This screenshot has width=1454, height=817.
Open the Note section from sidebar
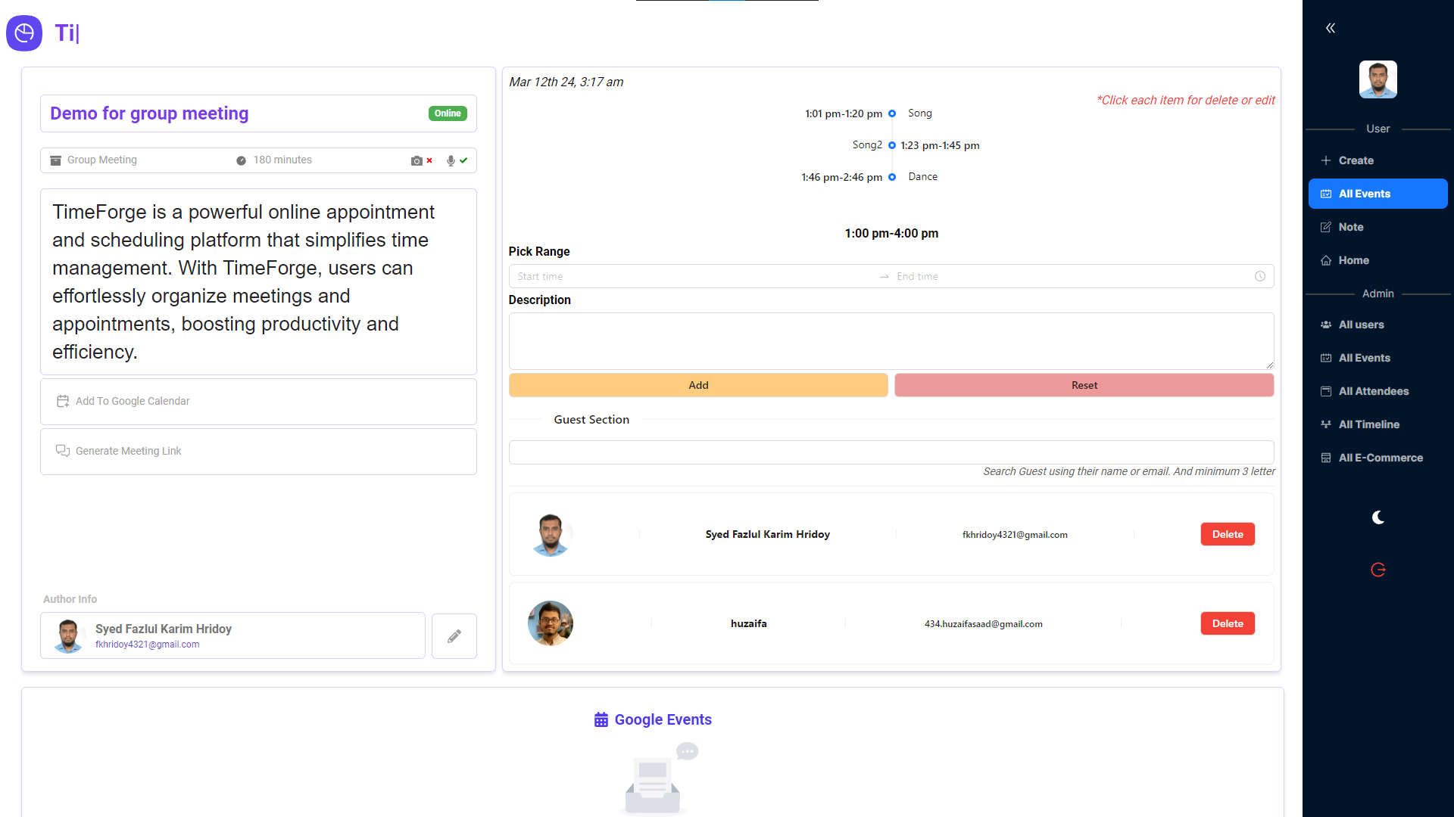pos(1349,227)
